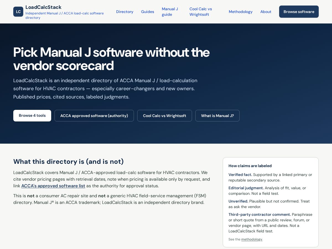Go to the Guides nav item
Viewport: 332px width, 249px height.
tap(147, 12)
